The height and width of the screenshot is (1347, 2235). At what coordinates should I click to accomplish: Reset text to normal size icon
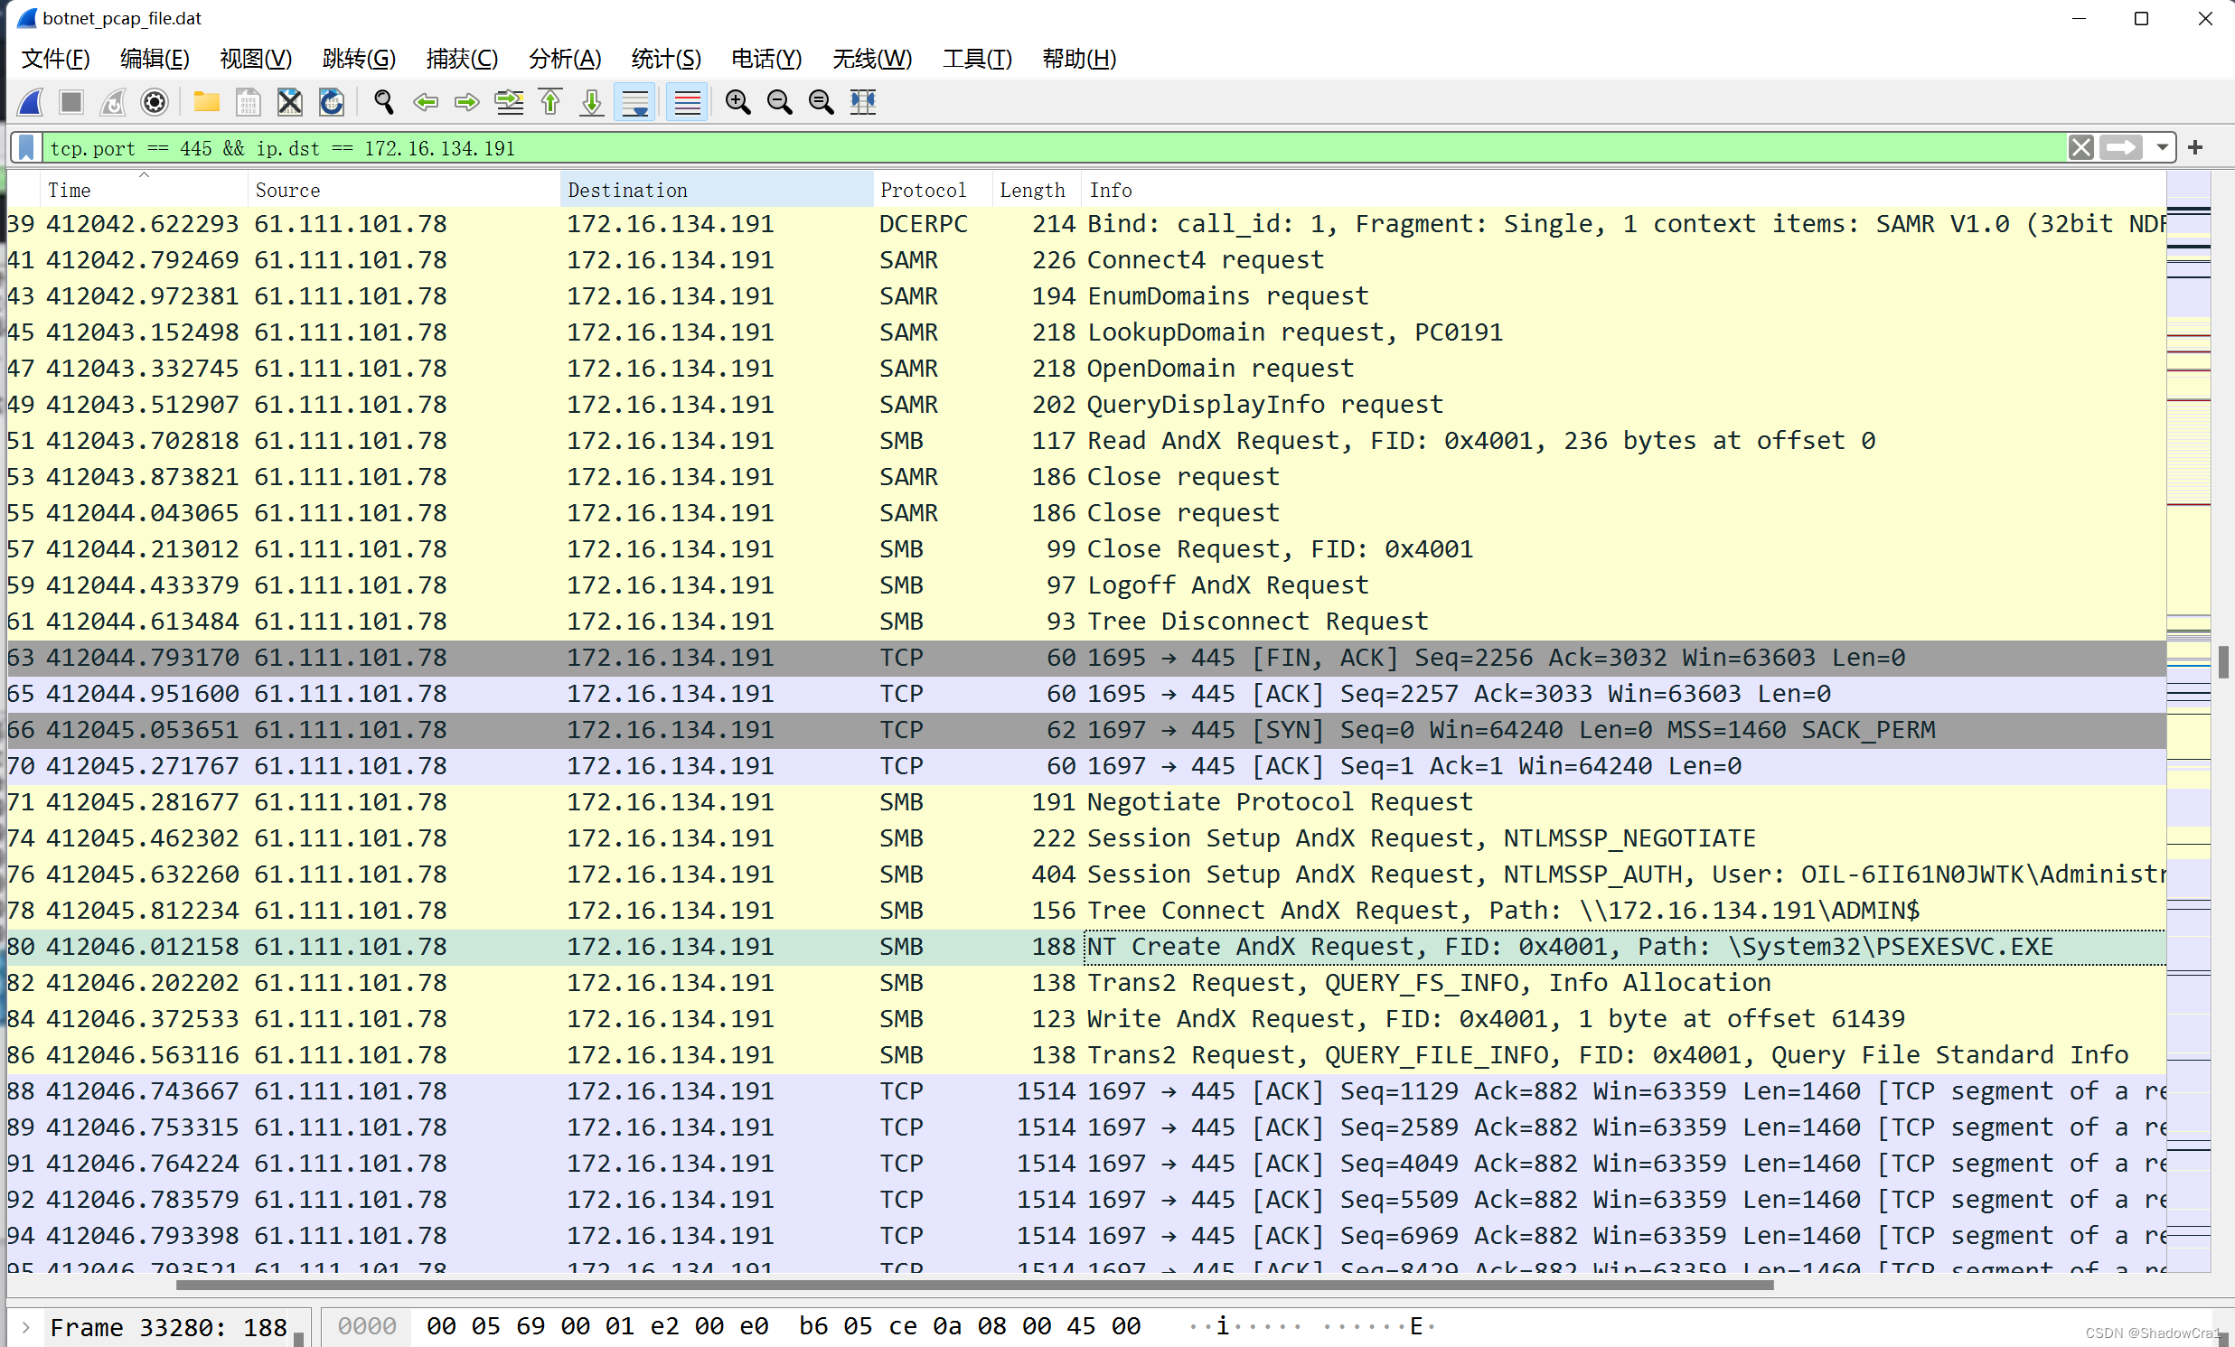pyautogui.click(x=822, y=101)
